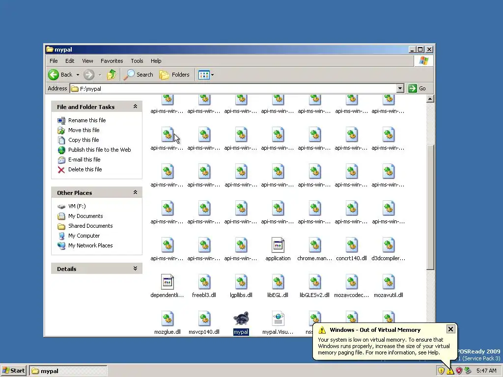
Task: Collapse the Other Places panel
Action: pos(136,192)
